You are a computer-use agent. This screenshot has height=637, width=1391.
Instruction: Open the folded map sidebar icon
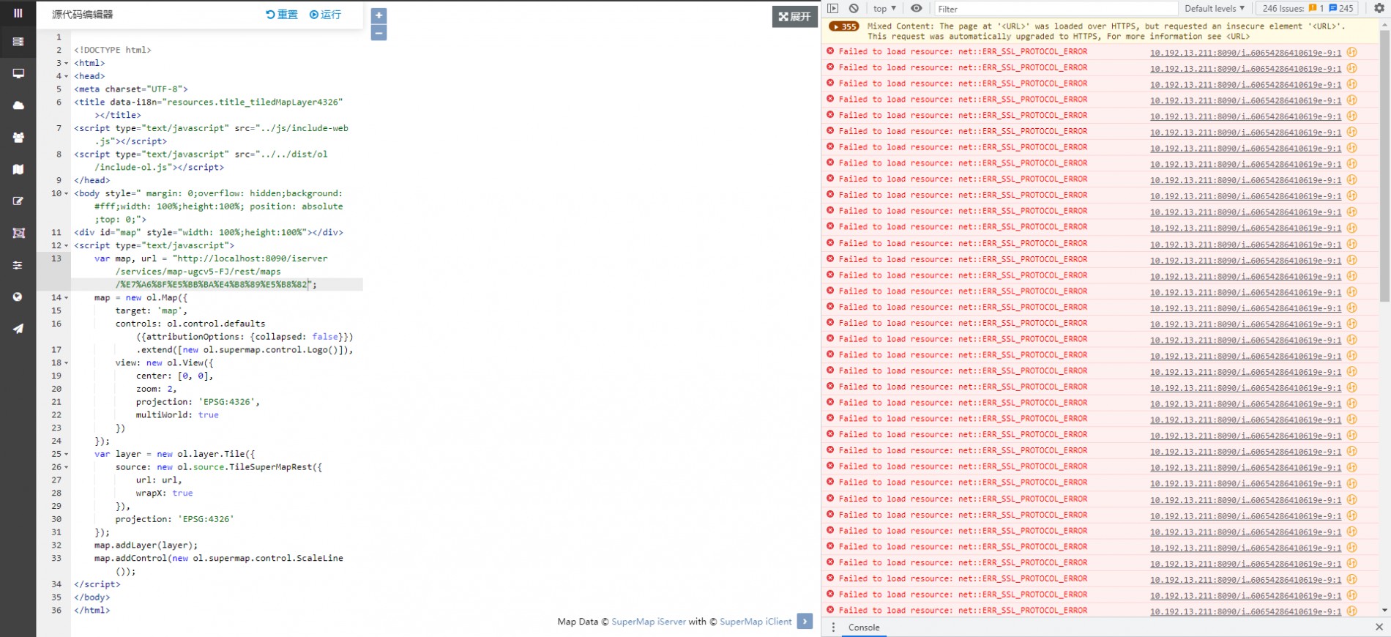point(18,169)
